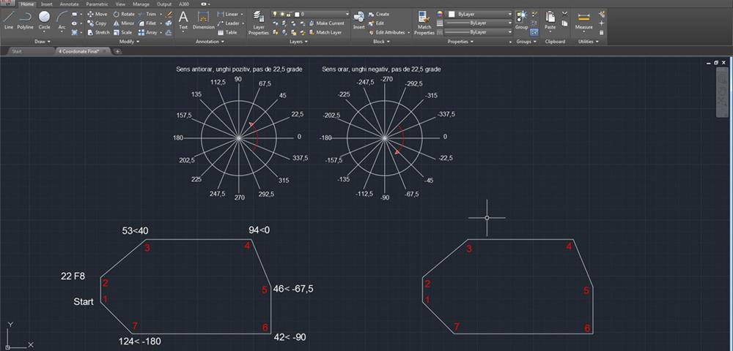
Task: Click Create block
Action: click(379, 14)
